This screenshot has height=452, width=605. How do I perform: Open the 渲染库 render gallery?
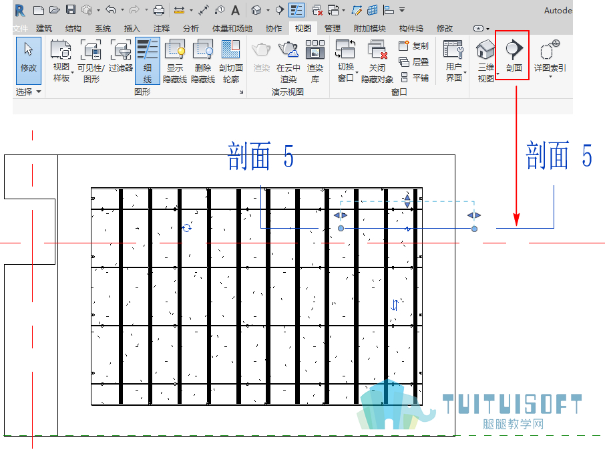click(x=315, y=62)
